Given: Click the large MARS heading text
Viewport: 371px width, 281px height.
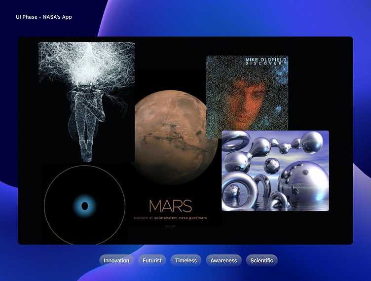Looking at the screenshot, I should pos(170,206).
